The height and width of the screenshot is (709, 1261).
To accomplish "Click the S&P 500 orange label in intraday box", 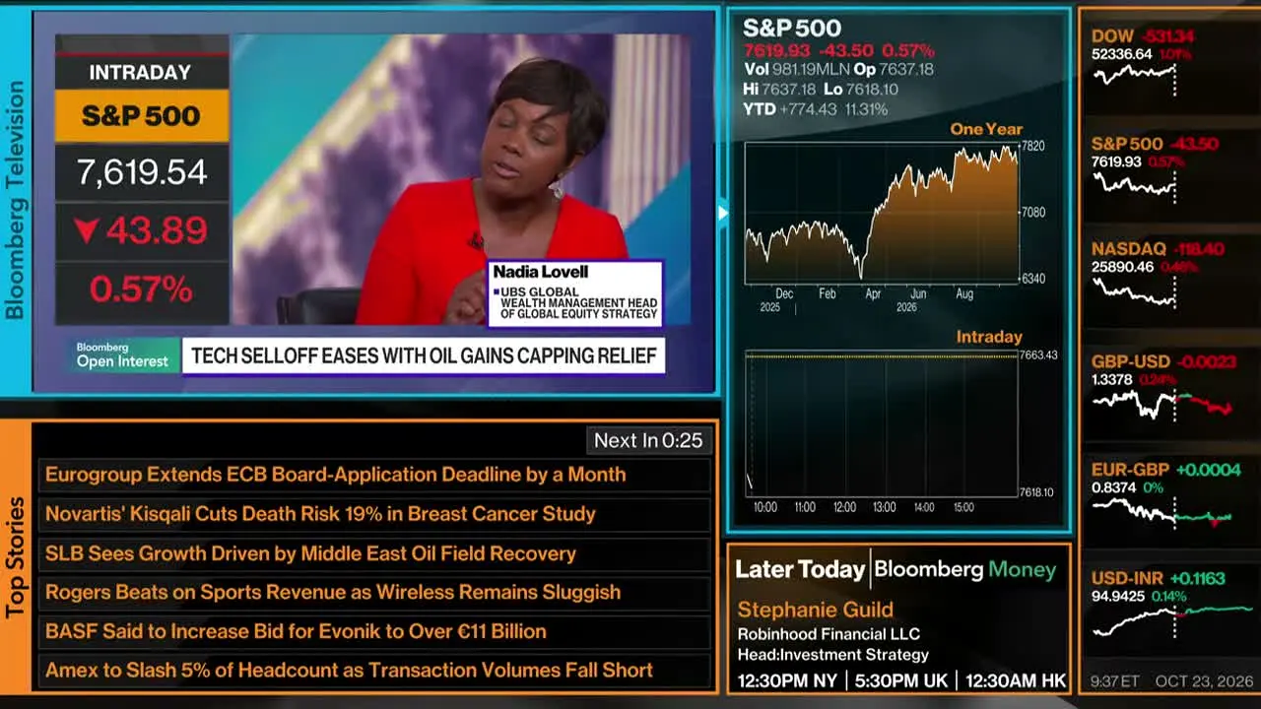I will [x=142, y=116].
